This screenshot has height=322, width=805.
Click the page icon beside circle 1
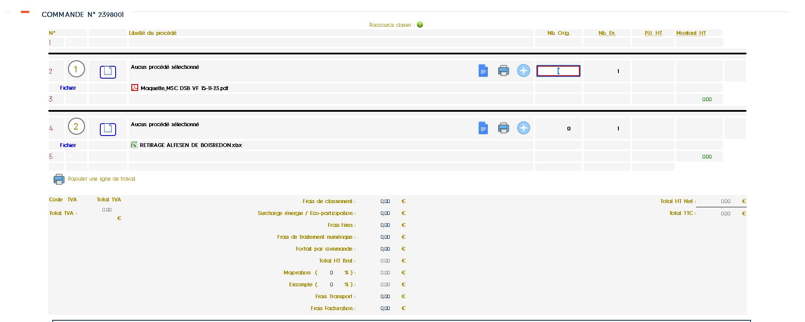108,72
